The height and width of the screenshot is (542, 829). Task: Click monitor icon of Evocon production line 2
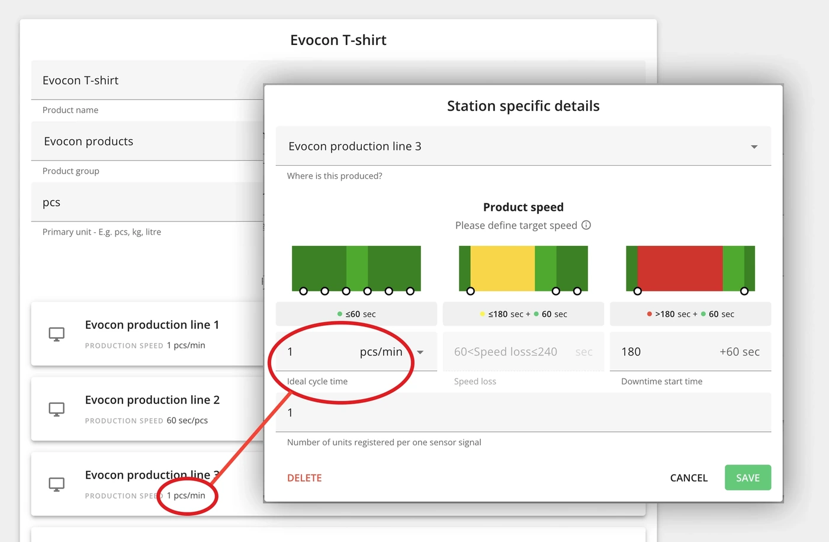[x=56, y=409]
